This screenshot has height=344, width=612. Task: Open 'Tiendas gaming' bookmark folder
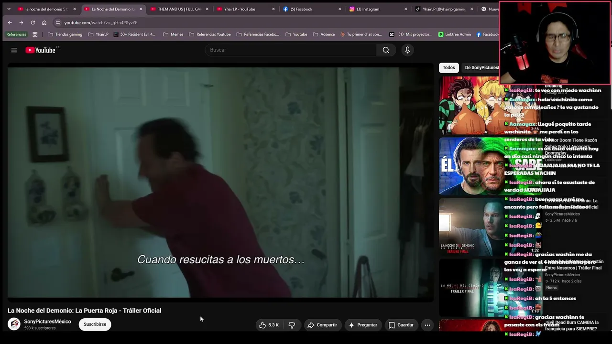point(65,34)
